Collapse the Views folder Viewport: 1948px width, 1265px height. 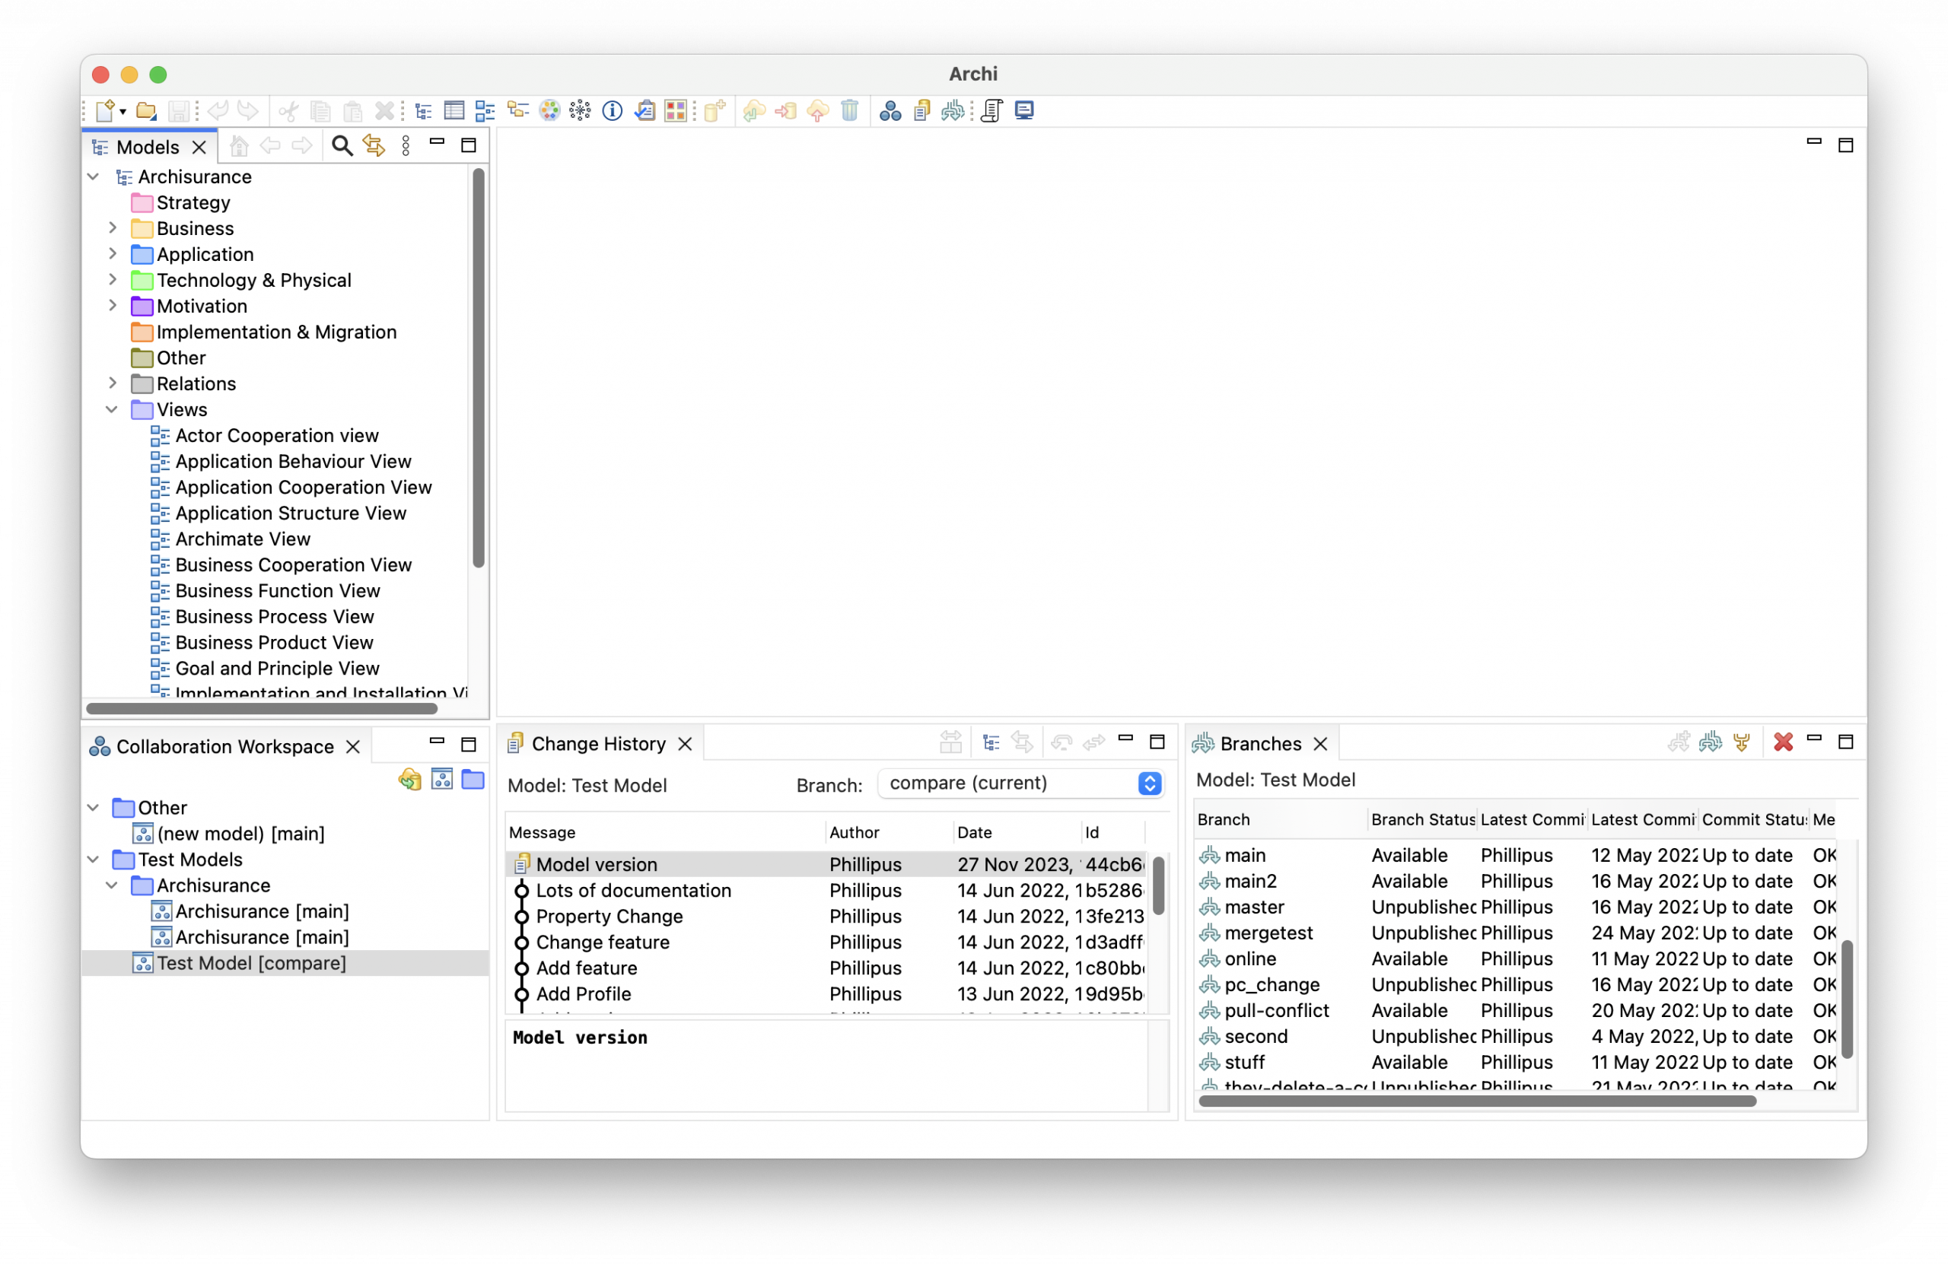click(112, 410)
